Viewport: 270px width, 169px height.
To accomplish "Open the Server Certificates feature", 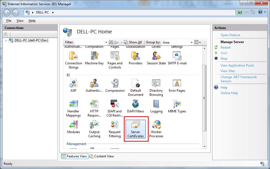I will point(136,129).
